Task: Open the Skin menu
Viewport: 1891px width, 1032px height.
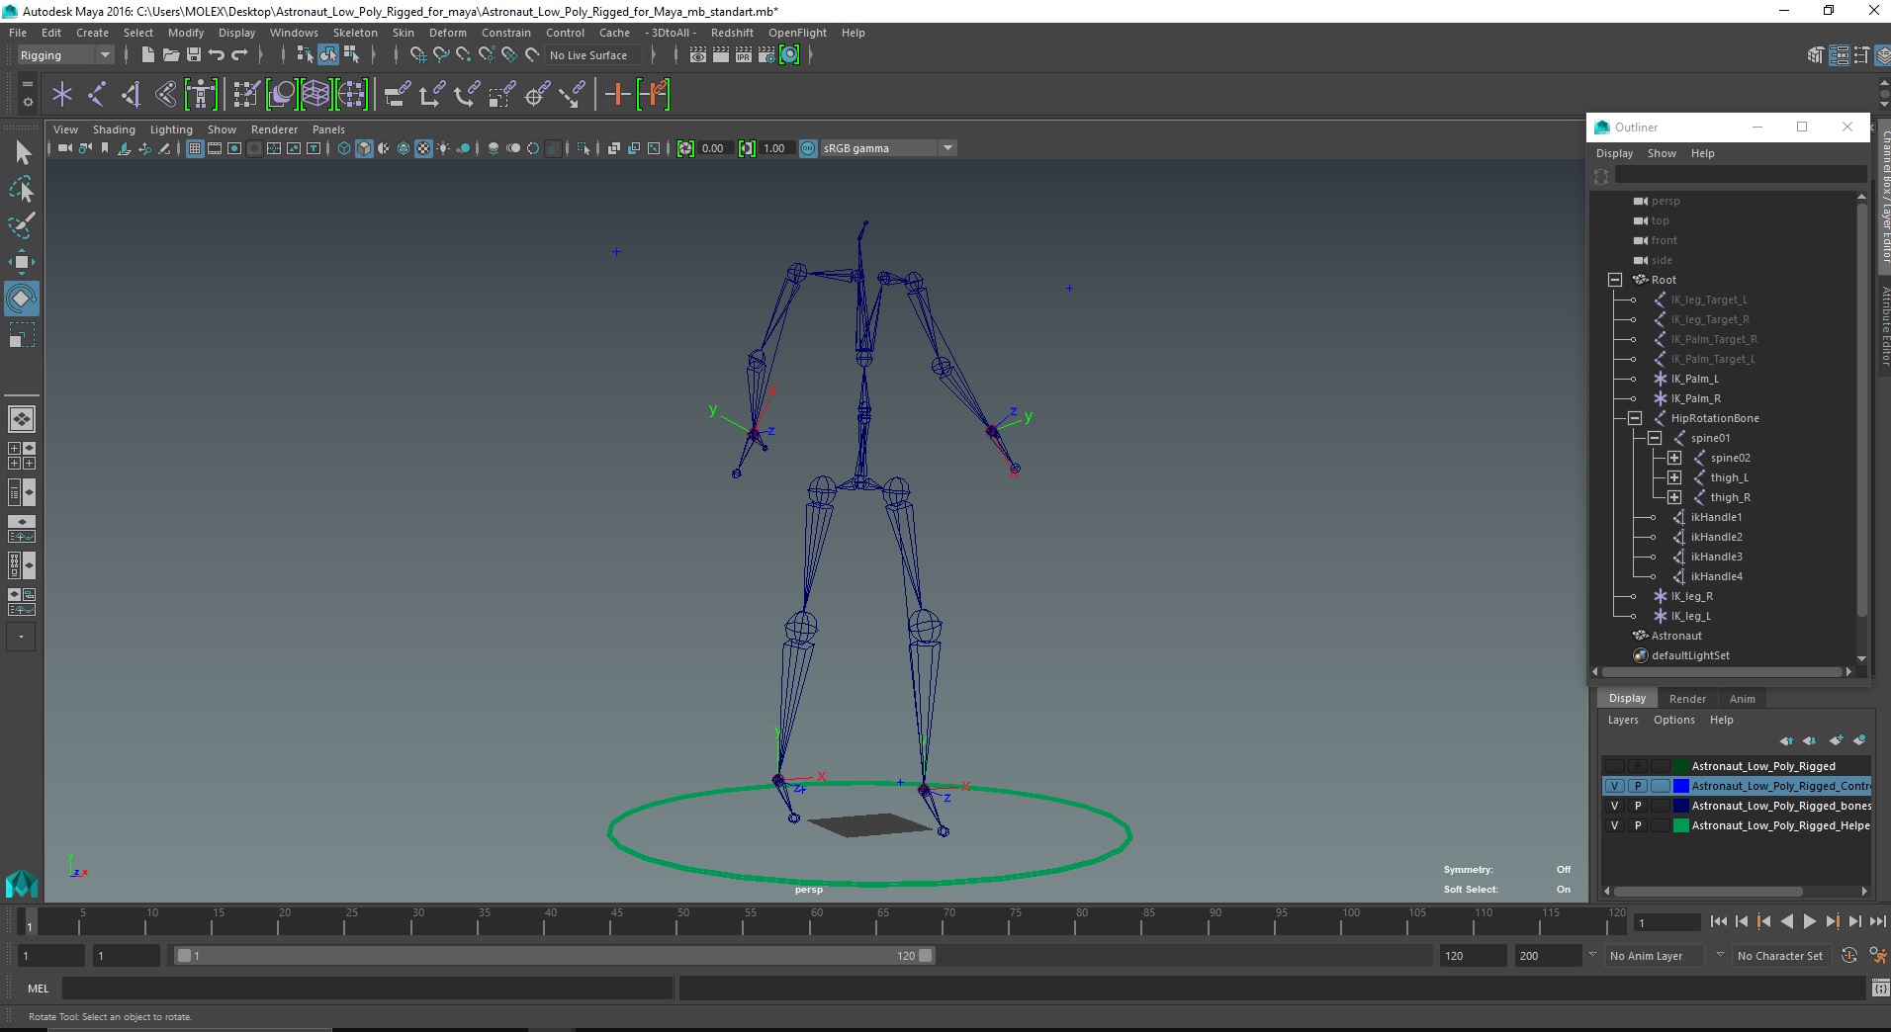Action: (x=404, y=33)
